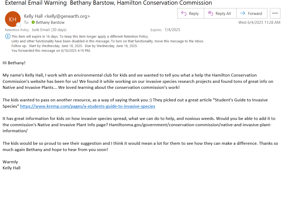Click sender name Kelly Hall email address
Screen dimensions: 283x197
click(57, 16)
